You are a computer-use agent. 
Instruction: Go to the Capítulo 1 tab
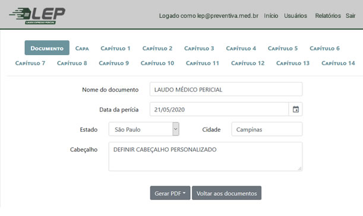[115, 48]
